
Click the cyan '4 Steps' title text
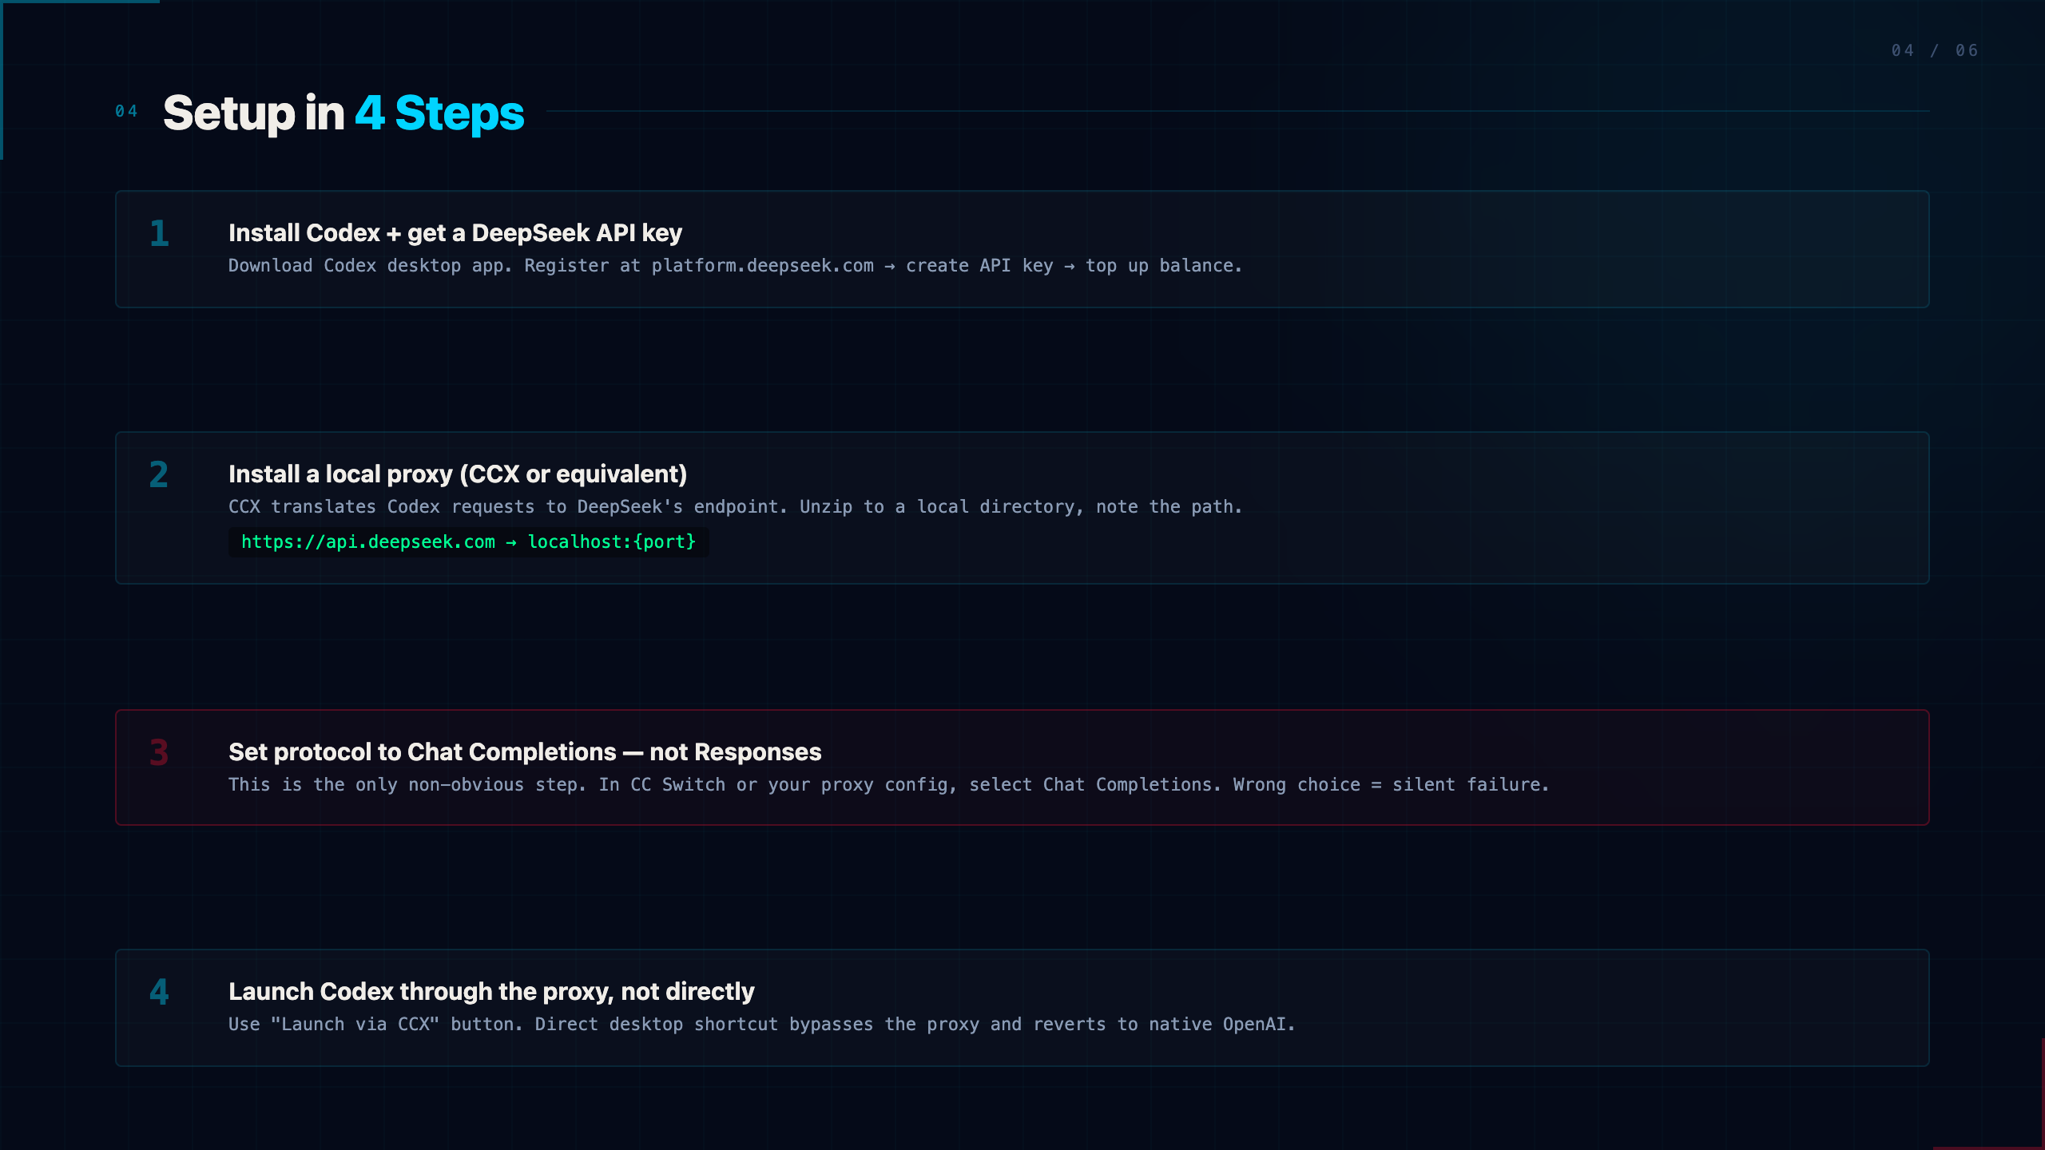point(439,113)
